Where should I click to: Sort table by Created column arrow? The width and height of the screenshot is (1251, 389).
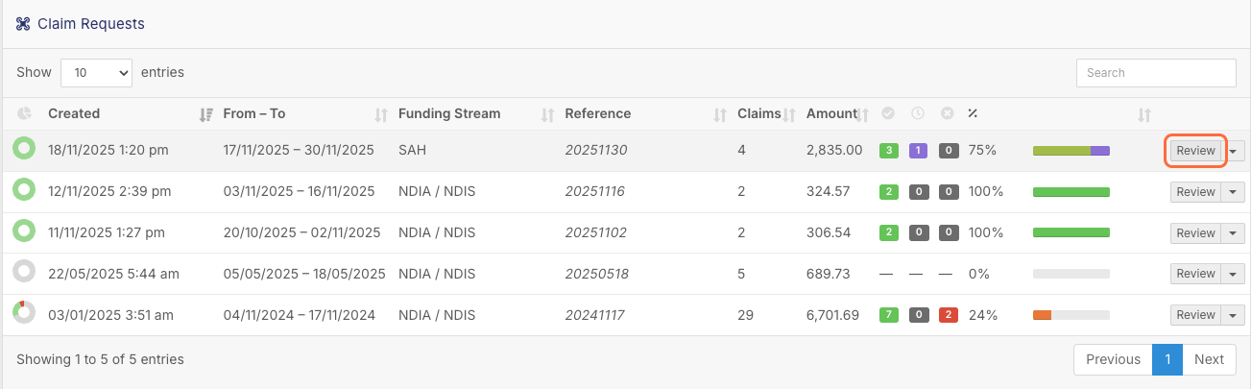pos(205,114)
